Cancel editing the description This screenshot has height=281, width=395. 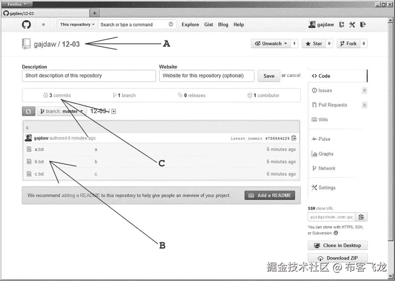pyautogui.click(x=294, y=75)
